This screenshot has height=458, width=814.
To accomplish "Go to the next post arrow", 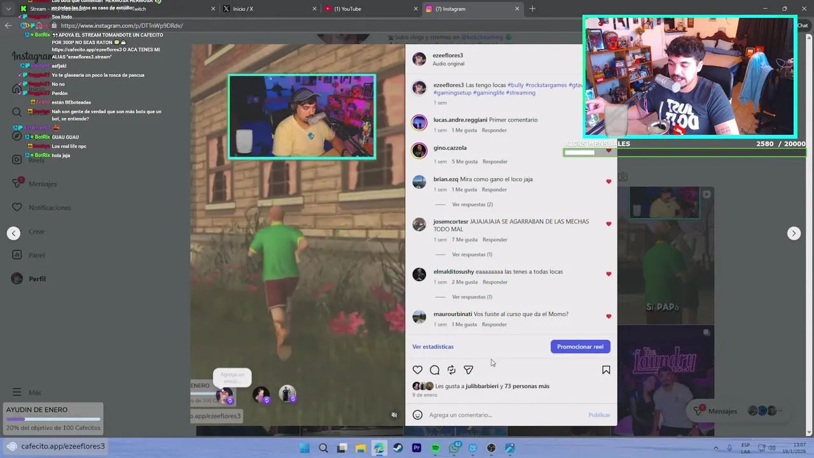I will (794, 233).
